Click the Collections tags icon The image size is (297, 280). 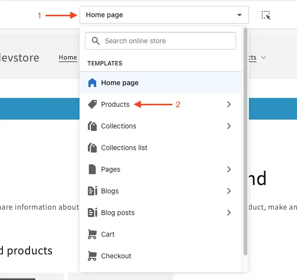(92, 126)
